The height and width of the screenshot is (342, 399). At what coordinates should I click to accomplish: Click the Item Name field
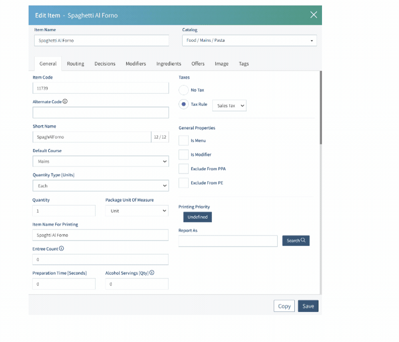pos(102,40)
